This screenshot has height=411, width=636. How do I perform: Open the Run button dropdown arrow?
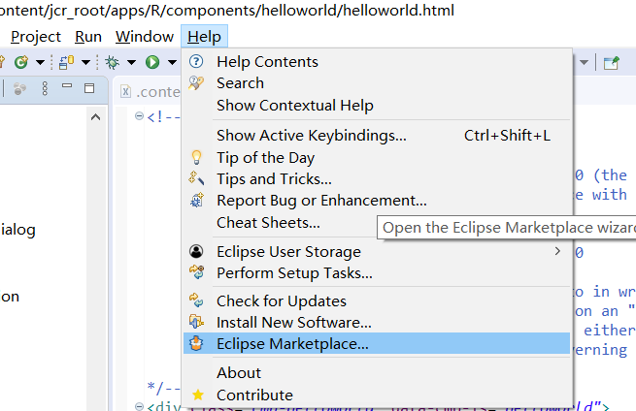tap(173, 63)
